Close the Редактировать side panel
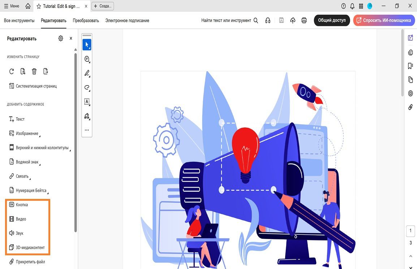 [71, 38]
